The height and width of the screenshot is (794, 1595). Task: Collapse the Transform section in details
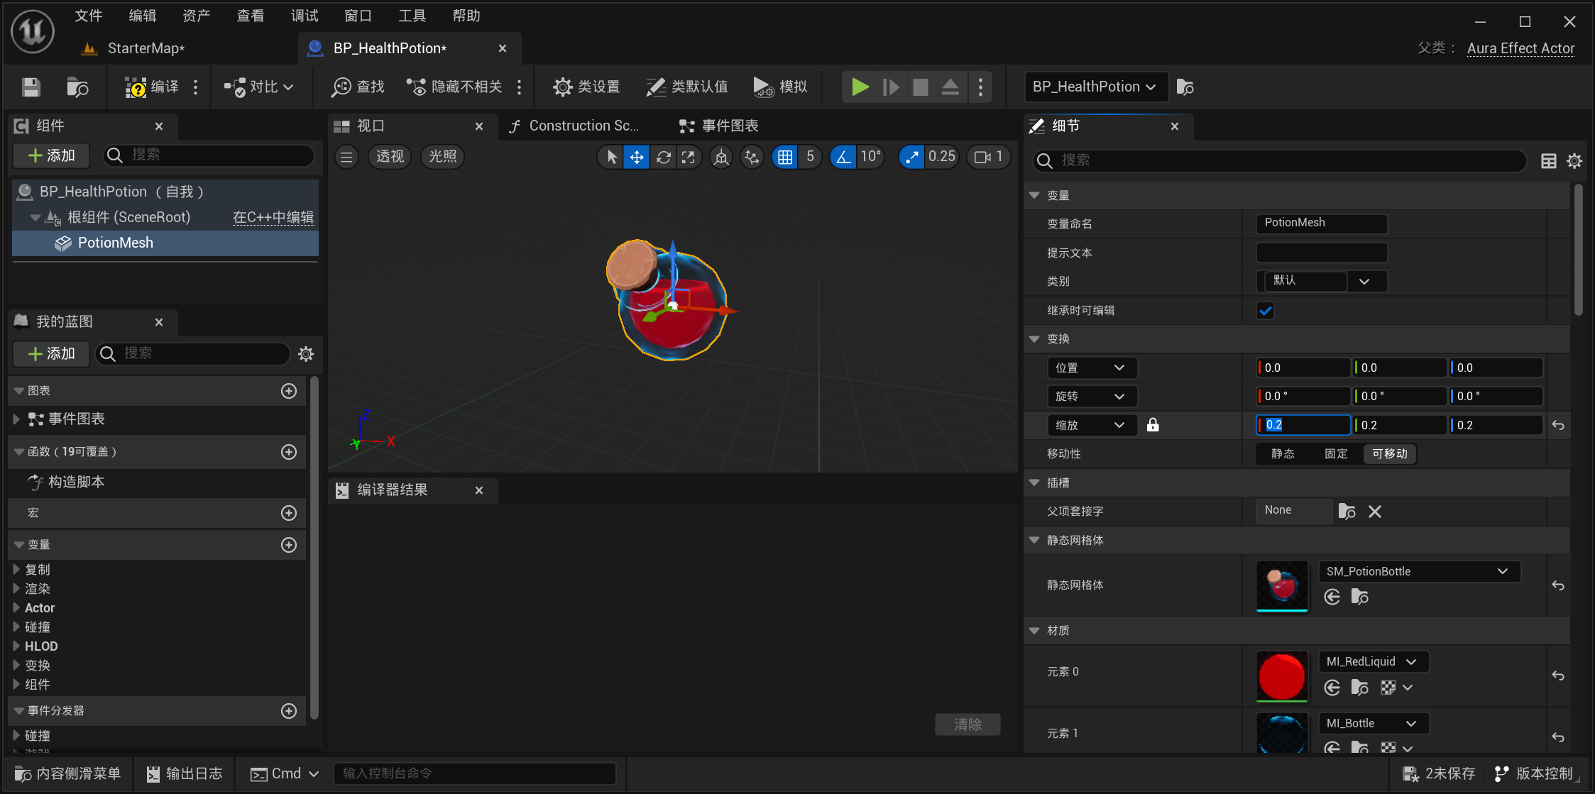[x=1034, y=339]
